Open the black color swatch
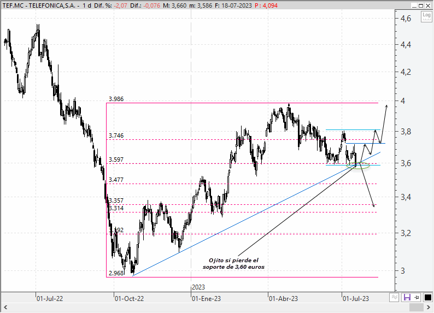The height and width of the screenshot is (313, 434). pyautogui.click(x=427, y=298)
